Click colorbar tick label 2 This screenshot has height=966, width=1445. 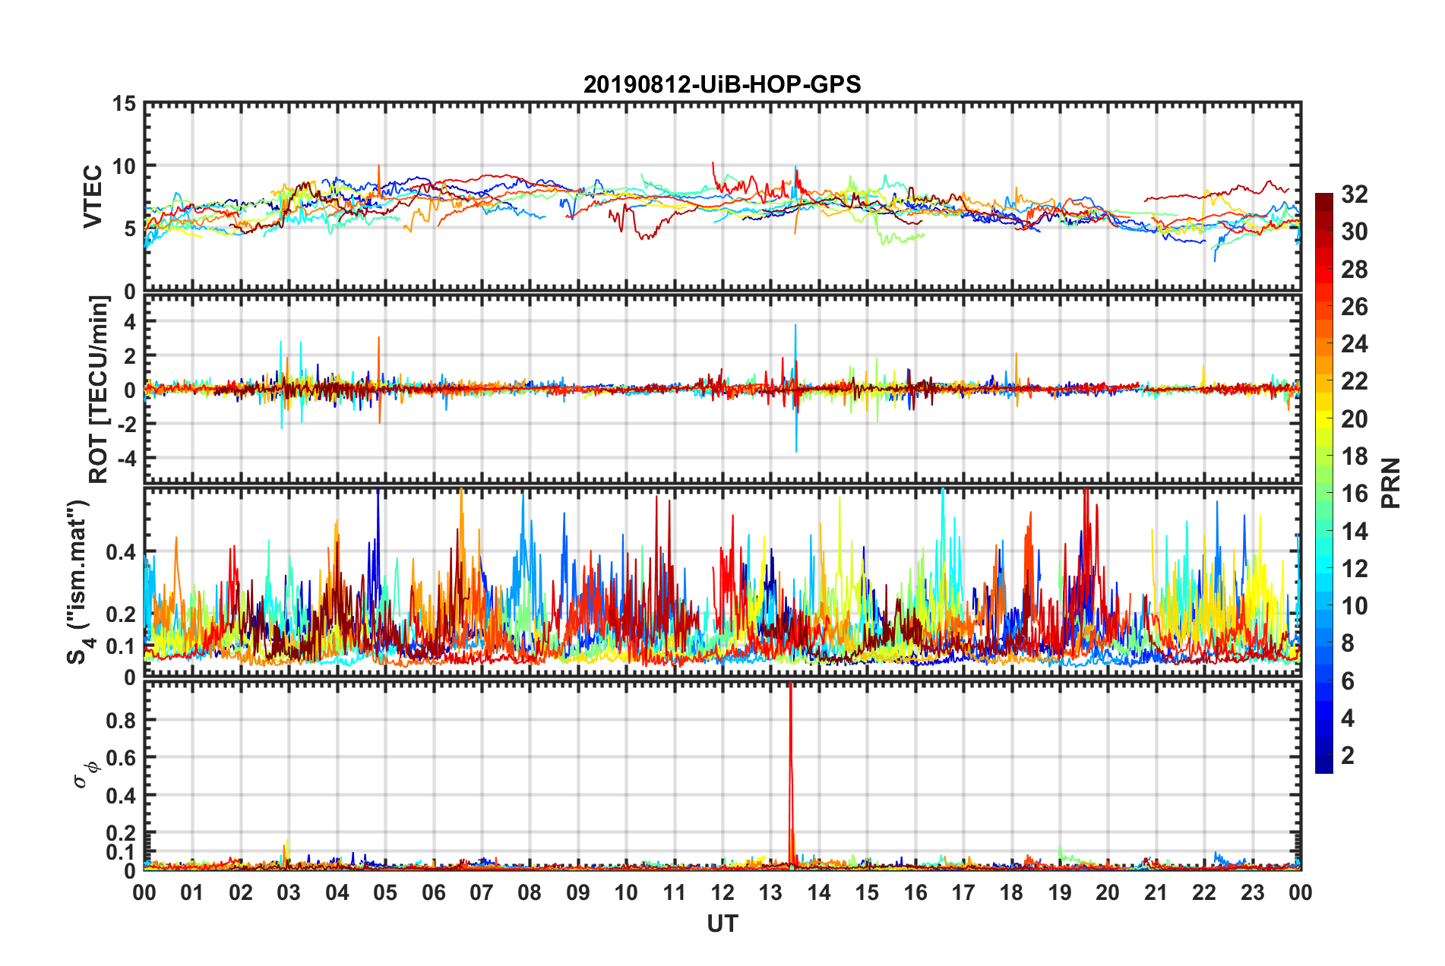tap(1348, 756)
